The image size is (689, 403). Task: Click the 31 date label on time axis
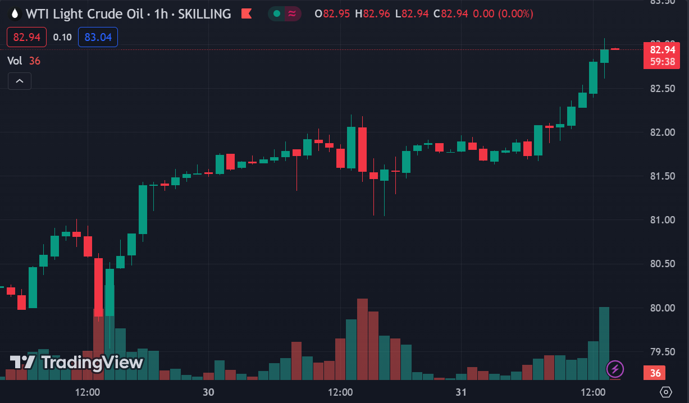461,392
